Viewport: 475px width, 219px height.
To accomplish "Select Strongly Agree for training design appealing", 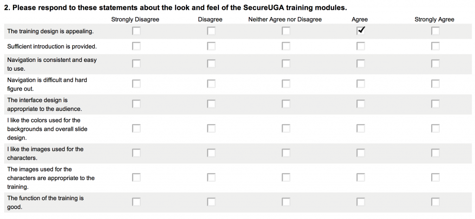I will (435, 31).
